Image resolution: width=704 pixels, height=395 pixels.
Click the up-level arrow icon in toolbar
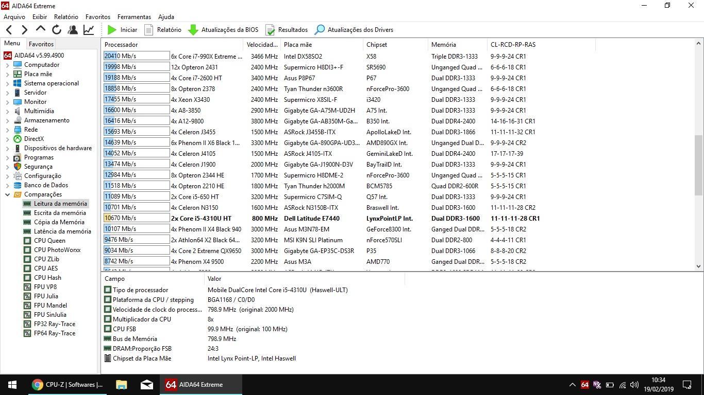click(x=41, y=30)
